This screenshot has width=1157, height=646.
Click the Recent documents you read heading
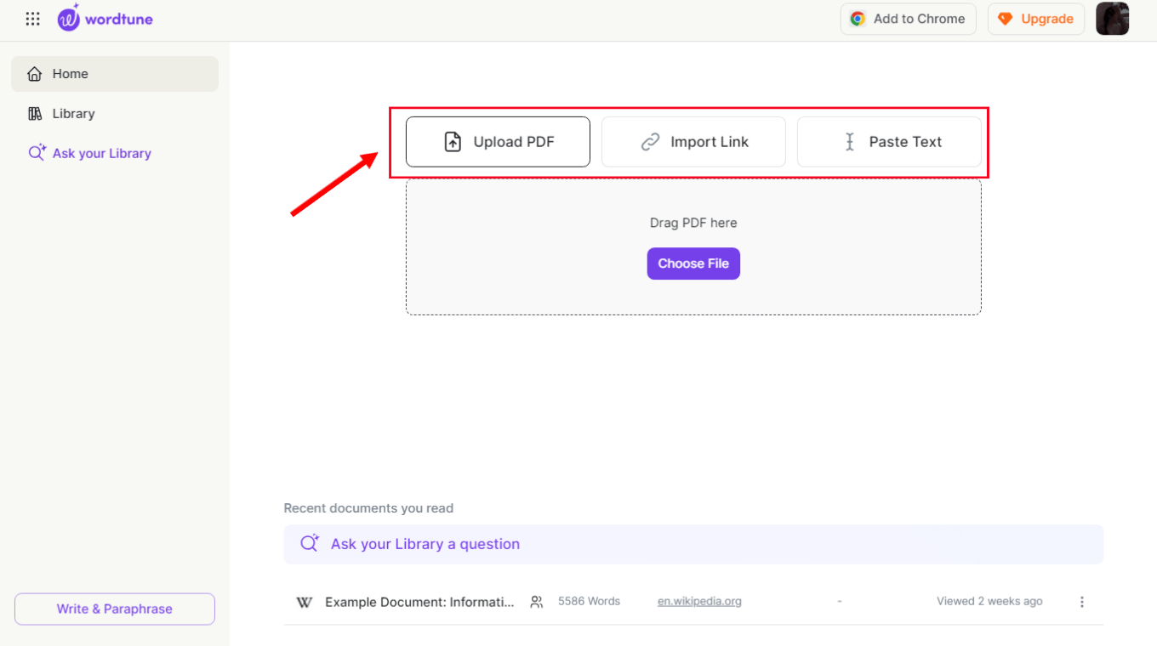pos(368,508)
